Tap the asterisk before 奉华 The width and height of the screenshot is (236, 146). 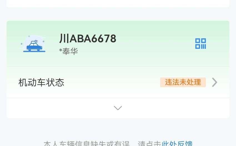(x=61, y=50)
